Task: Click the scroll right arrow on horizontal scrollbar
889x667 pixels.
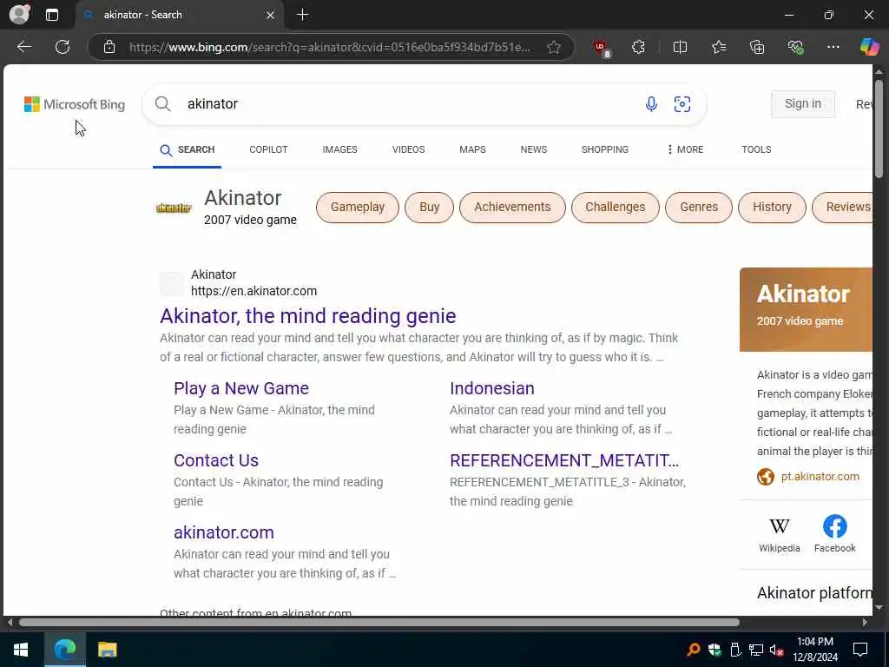Action: pos(865,622)
